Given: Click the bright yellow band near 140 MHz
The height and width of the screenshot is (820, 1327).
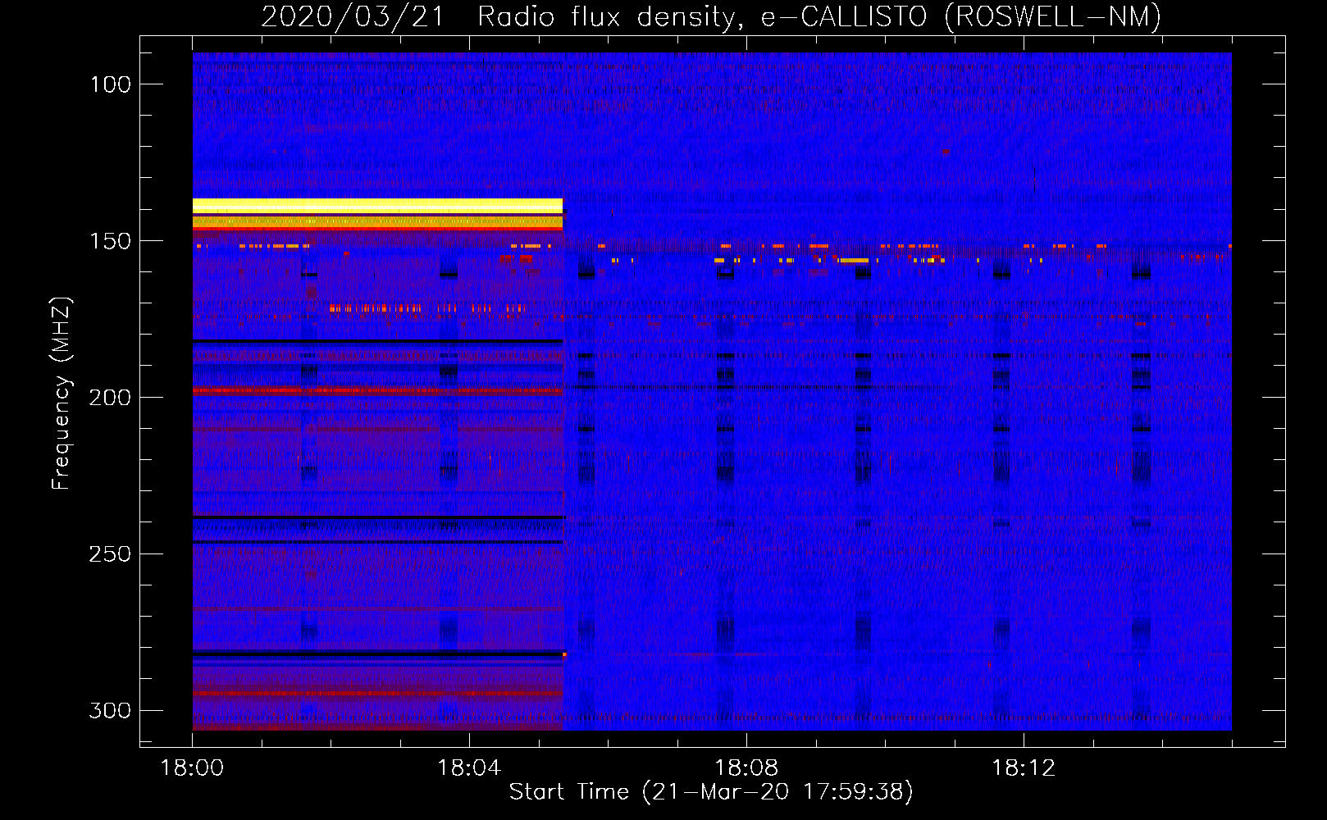Looking at the screenshot, I should pyautogui.click(x=378, y=206).
